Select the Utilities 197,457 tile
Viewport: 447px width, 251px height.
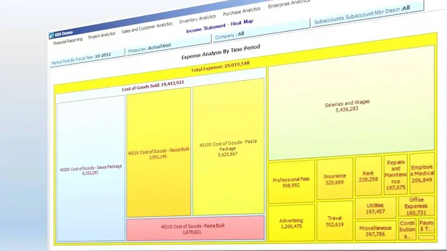coord(376,208)
